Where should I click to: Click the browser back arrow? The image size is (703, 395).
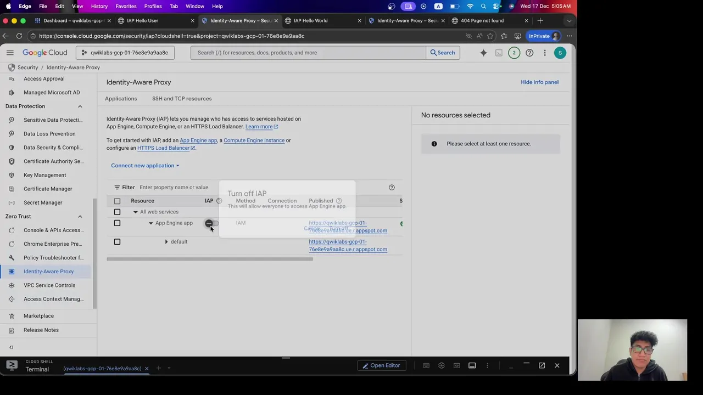pos(6,36)
